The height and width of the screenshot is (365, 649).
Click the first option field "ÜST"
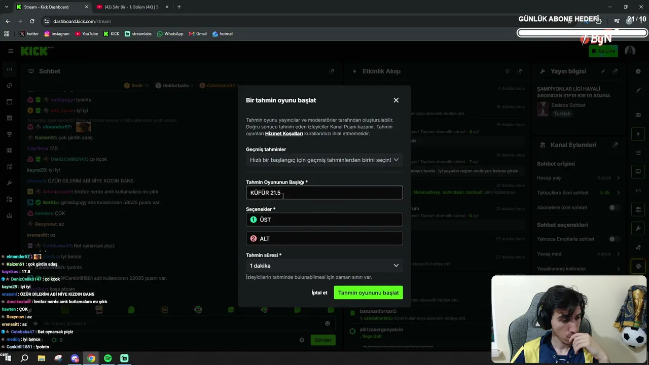324,220
